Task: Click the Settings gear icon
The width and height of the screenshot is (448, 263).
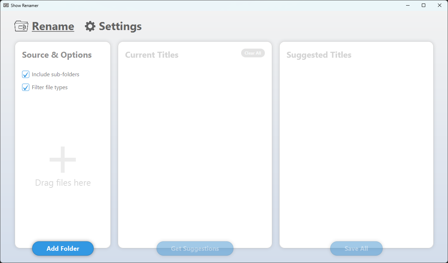Action: click(x=90, y=26)
